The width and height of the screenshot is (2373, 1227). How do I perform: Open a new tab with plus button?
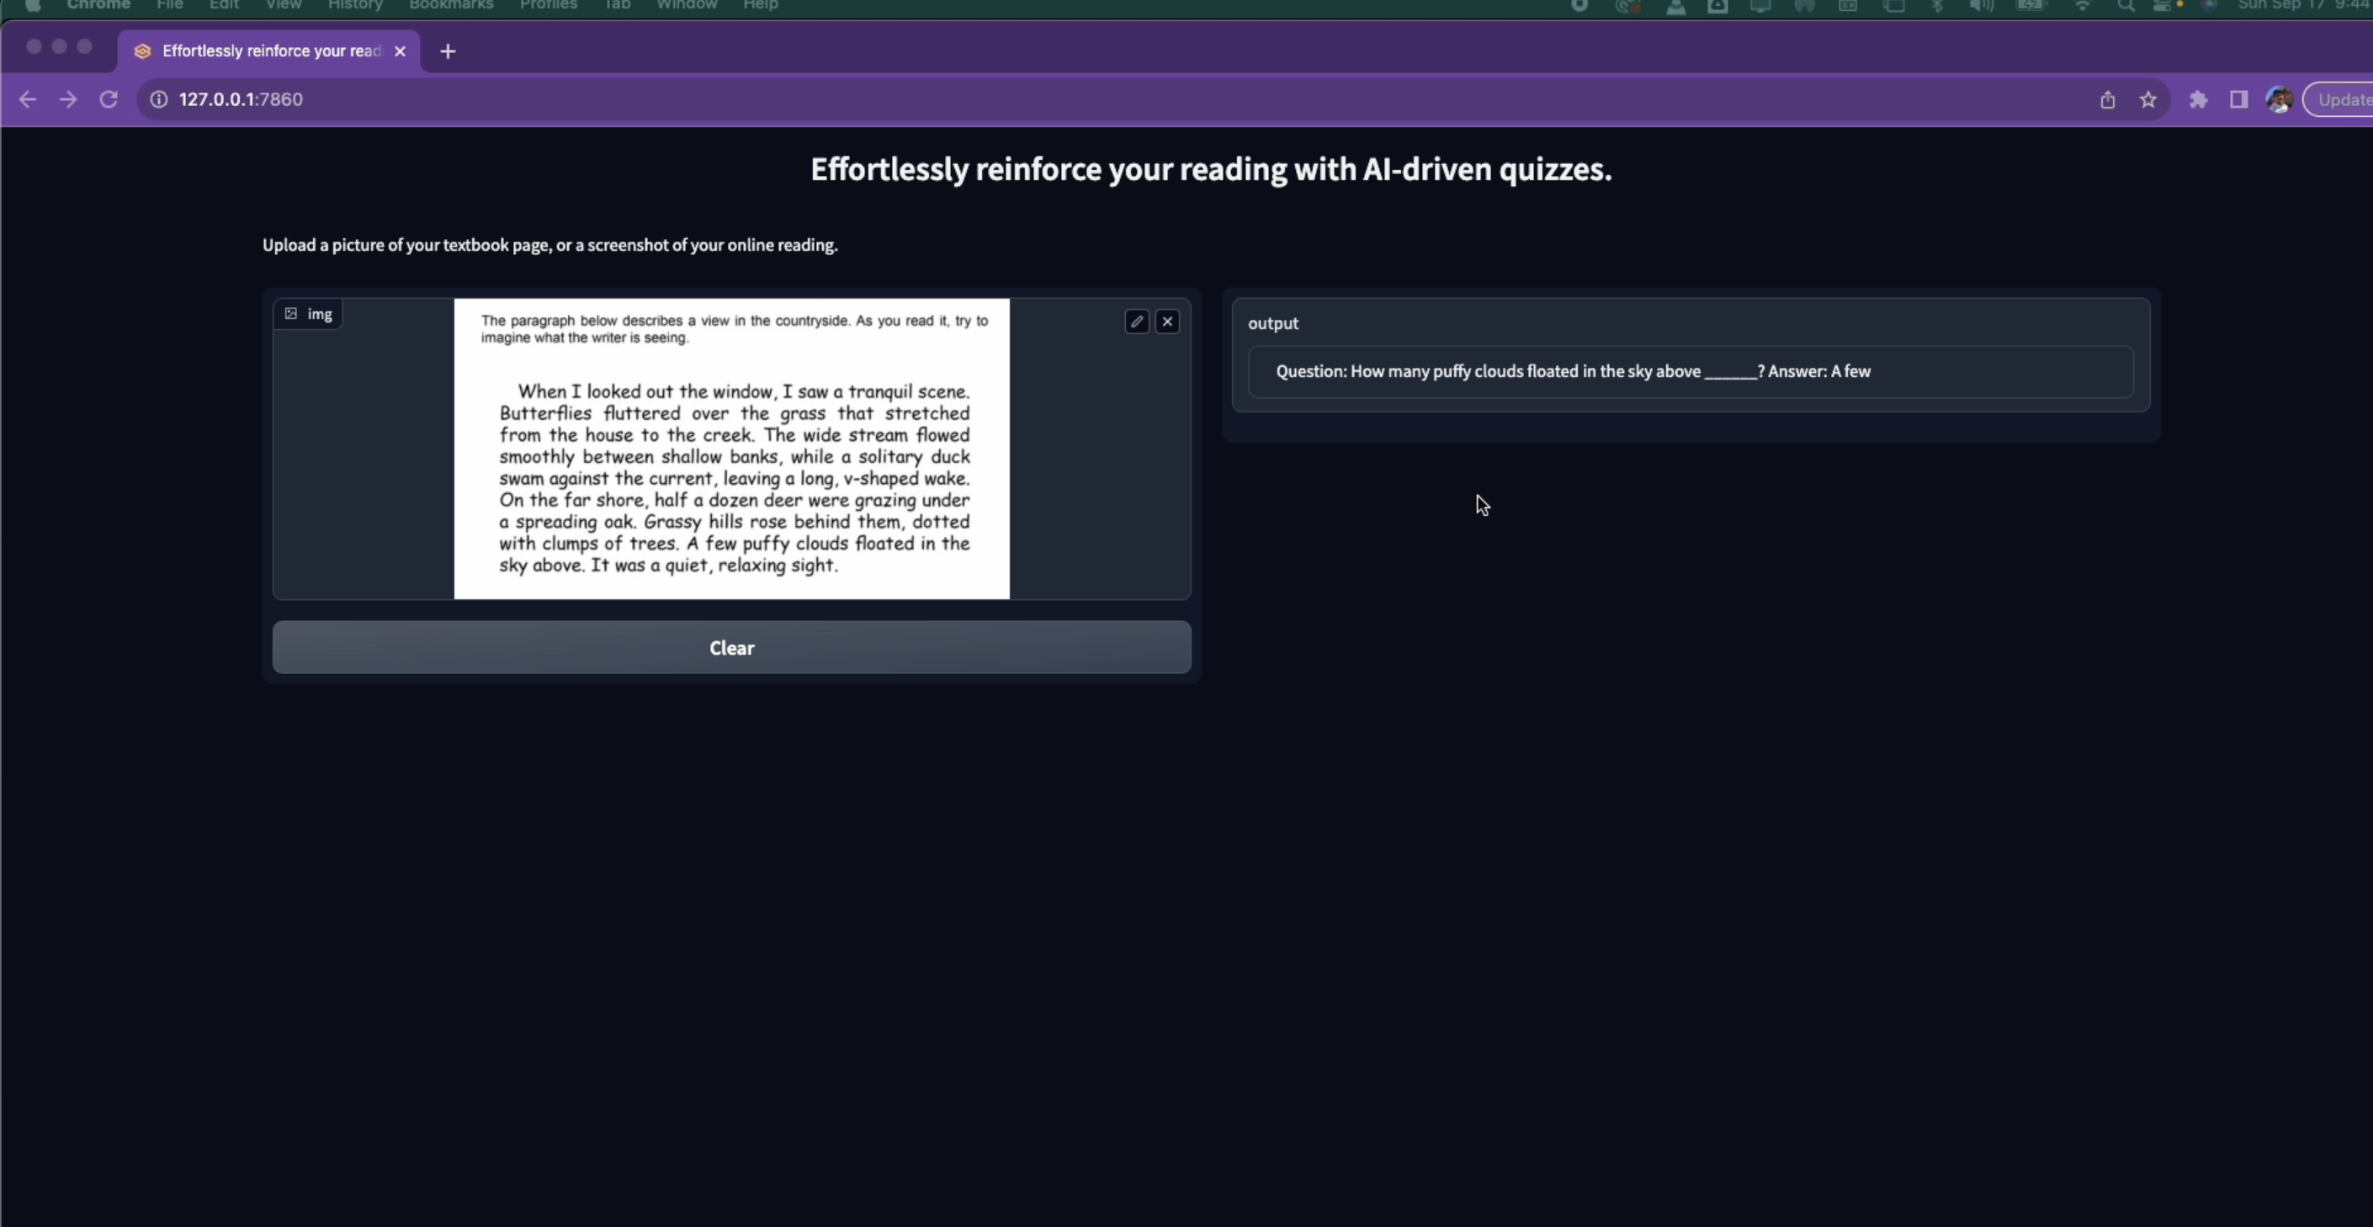click(x=448, y=51)
